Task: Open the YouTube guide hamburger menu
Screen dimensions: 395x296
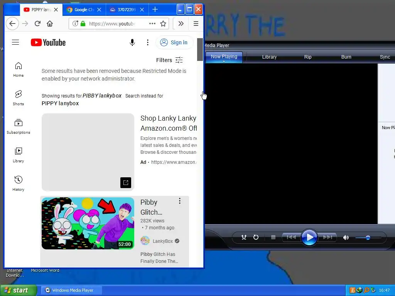Action: click(15, 42)
